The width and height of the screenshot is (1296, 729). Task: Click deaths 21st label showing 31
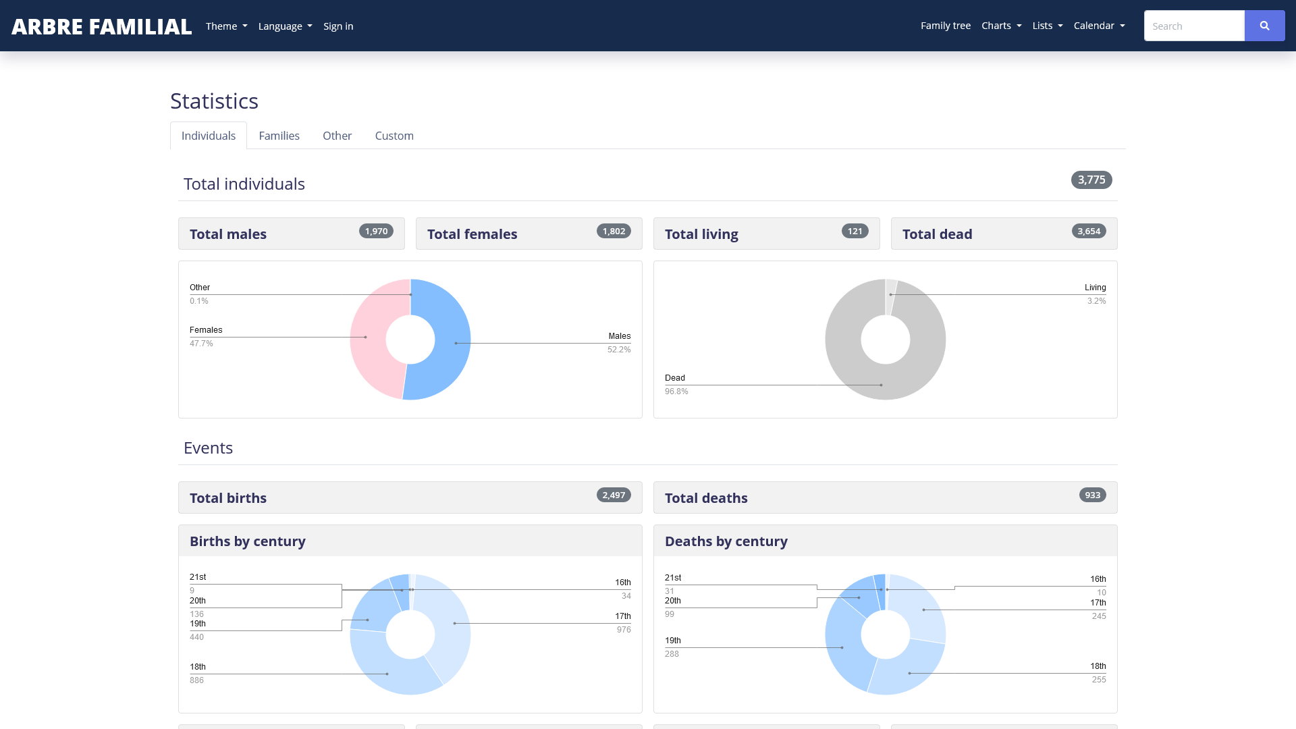(x=673, y=585)
